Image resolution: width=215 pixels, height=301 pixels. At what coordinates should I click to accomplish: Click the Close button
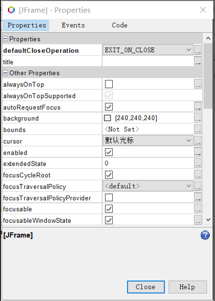coord(146,287)
